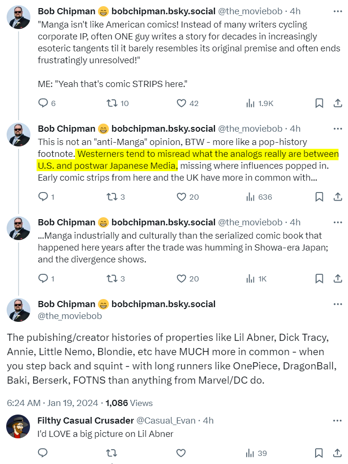Bookmark the tweet with 636 views
Image resolution: width=348 pixels, height=464 pixels.
pos(319,197)
